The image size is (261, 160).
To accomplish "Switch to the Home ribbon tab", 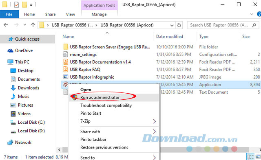I will pyautogui.click(x=29, y=15).
